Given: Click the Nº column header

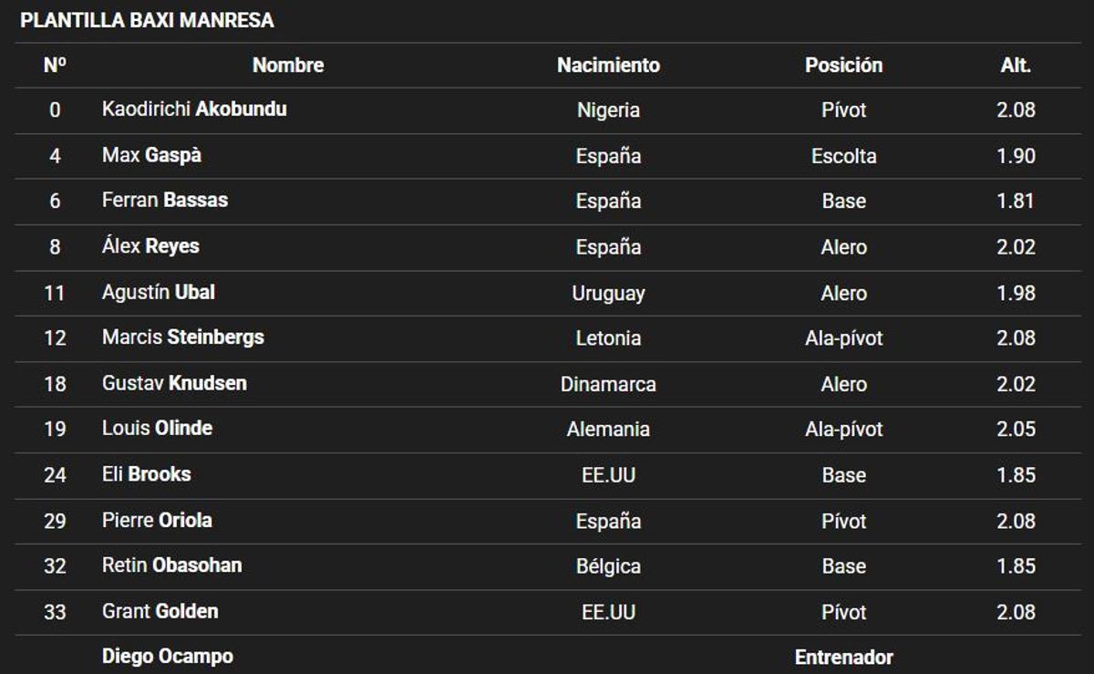Looking at the screenshot, I should pyautogui.click(x=55, y=66).
